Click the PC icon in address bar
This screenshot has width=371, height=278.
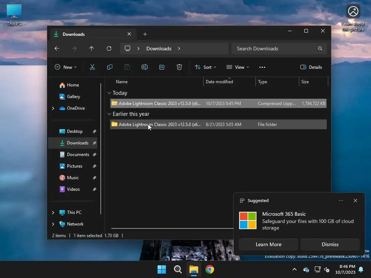pos(128,49)
